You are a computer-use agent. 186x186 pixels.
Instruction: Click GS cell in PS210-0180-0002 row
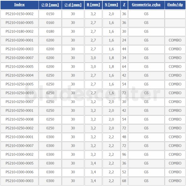[x=146, y=32]
